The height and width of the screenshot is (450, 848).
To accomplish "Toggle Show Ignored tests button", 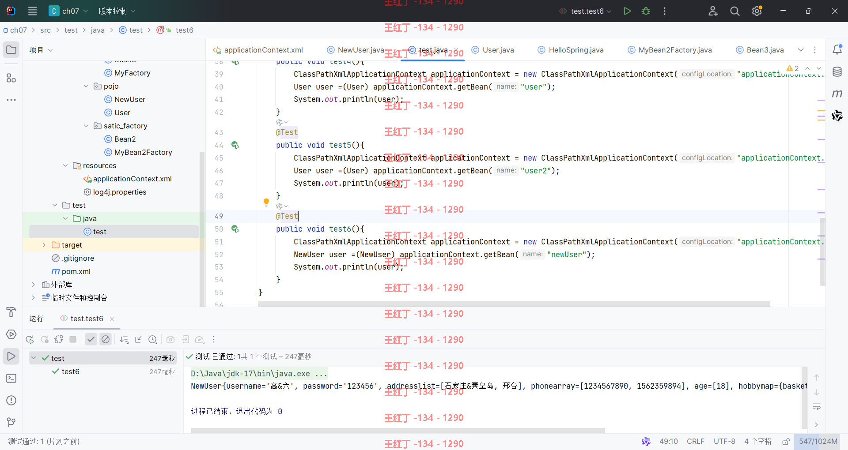I will tap(106, 339).
